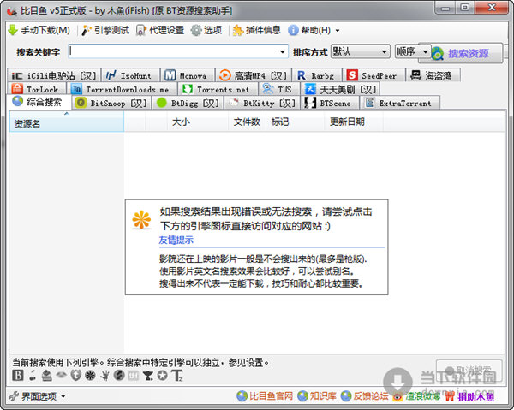Switch to the BtDigg tab

tap(188, 103)
